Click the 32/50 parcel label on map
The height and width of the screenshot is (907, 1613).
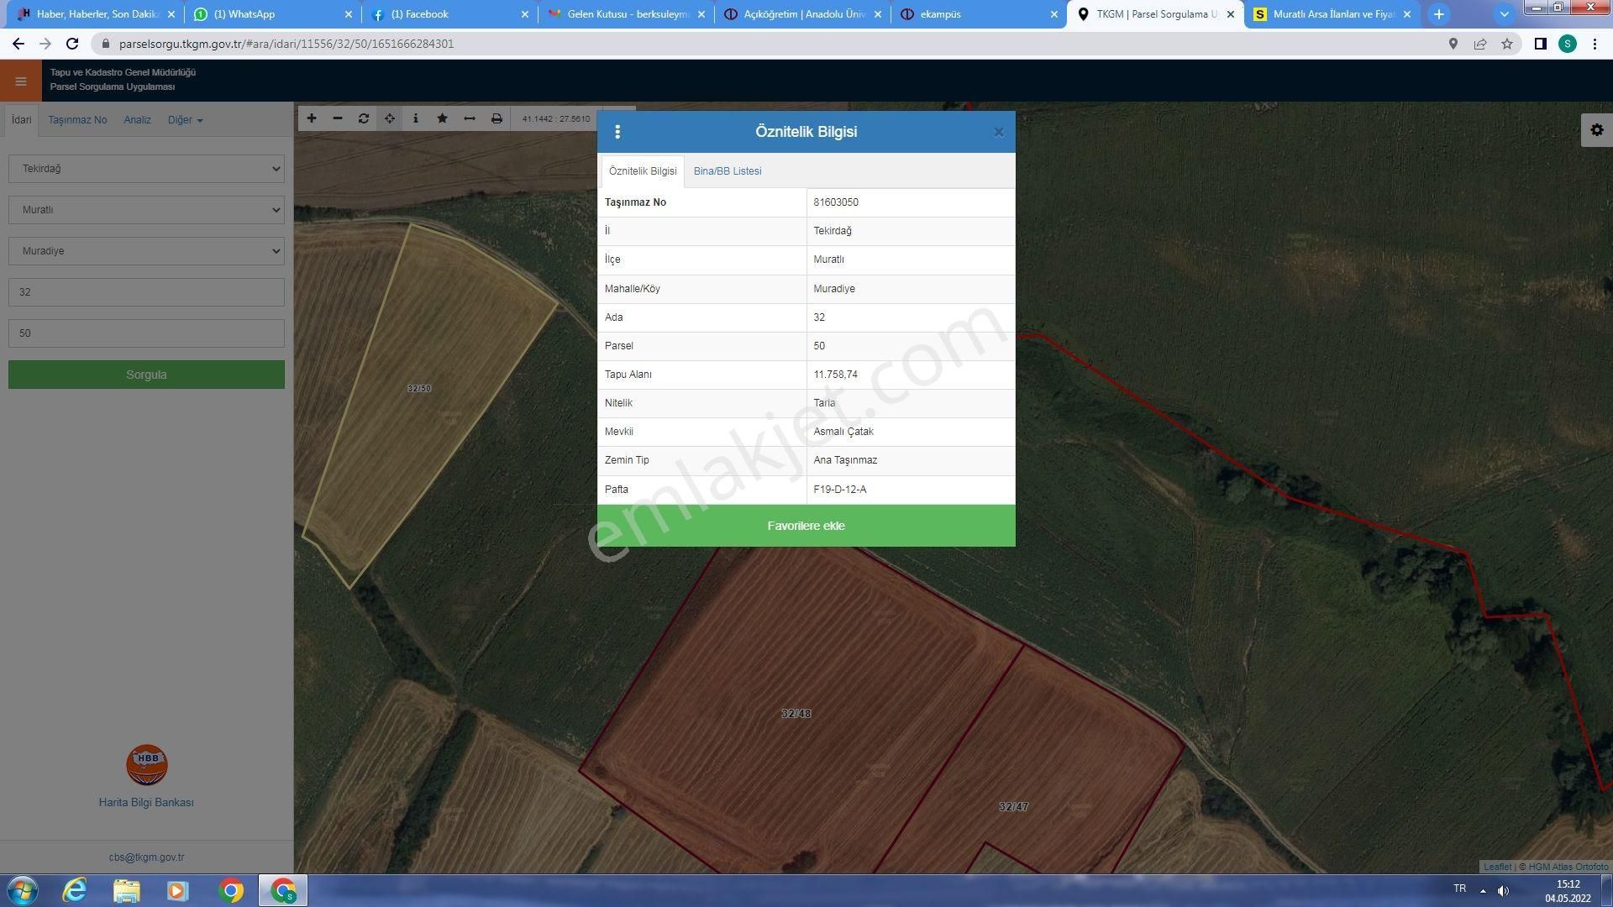click(419, 389)
